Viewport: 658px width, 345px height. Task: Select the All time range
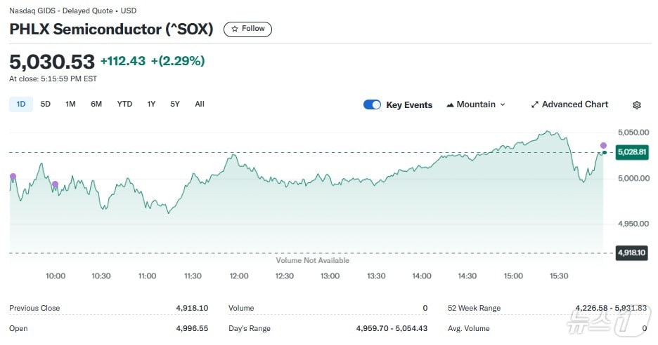[200, 104]
